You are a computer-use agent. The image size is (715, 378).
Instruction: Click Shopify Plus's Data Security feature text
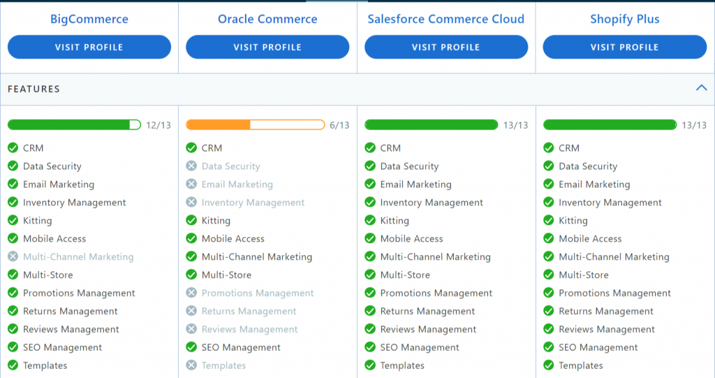coord(588,166)
